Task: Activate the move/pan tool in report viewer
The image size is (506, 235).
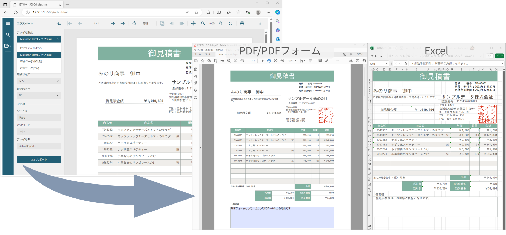Action: tap(193, 23)
